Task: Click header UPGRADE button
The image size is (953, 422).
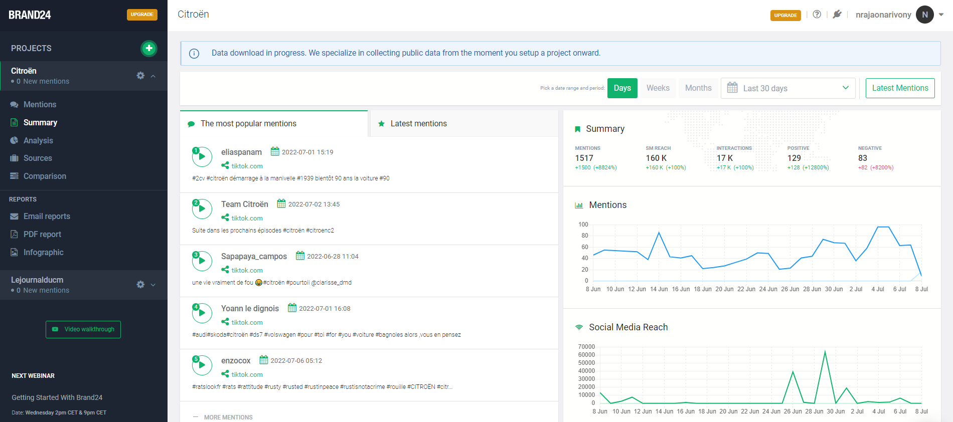Action: (785, 15)
